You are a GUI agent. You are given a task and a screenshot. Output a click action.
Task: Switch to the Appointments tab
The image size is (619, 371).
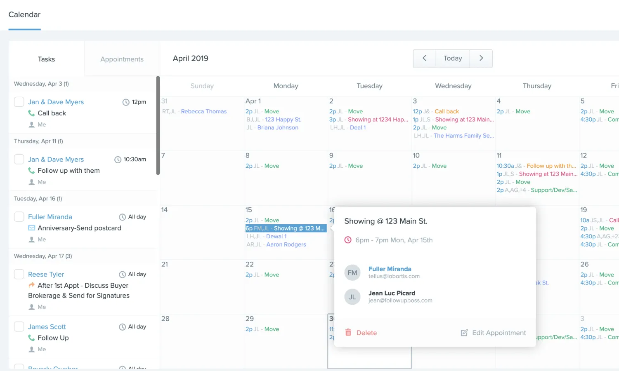(122, 59)
